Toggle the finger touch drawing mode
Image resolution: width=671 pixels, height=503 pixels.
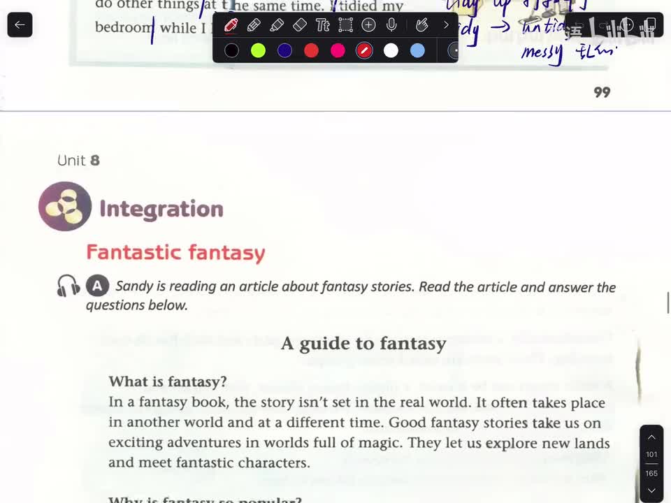click(x=422, y=25)
